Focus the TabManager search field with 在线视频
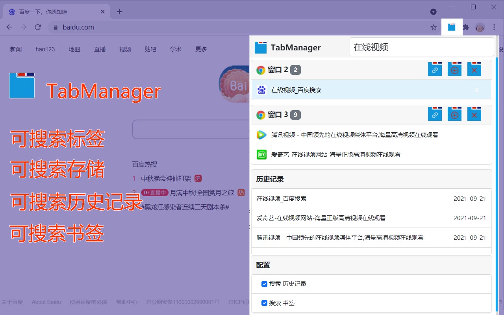This screenshot has height=315, width=504. (422, 47)
